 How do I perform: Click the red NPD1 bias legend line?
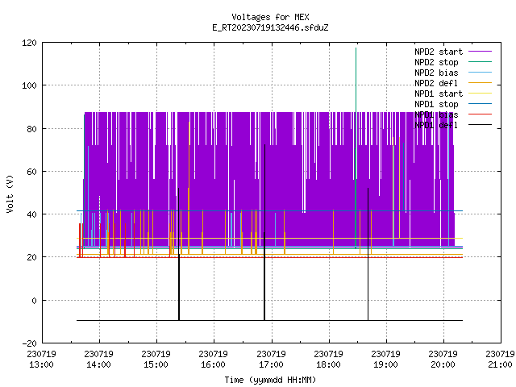[480, 114]
